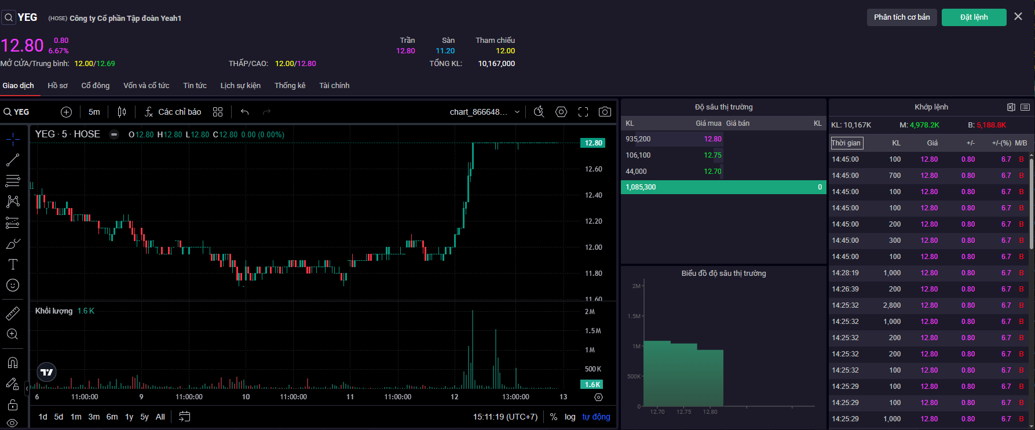Open the price scale settings gear
Image resolution: width=1035 pixels, height=430 pixels.
click(598, 397)
